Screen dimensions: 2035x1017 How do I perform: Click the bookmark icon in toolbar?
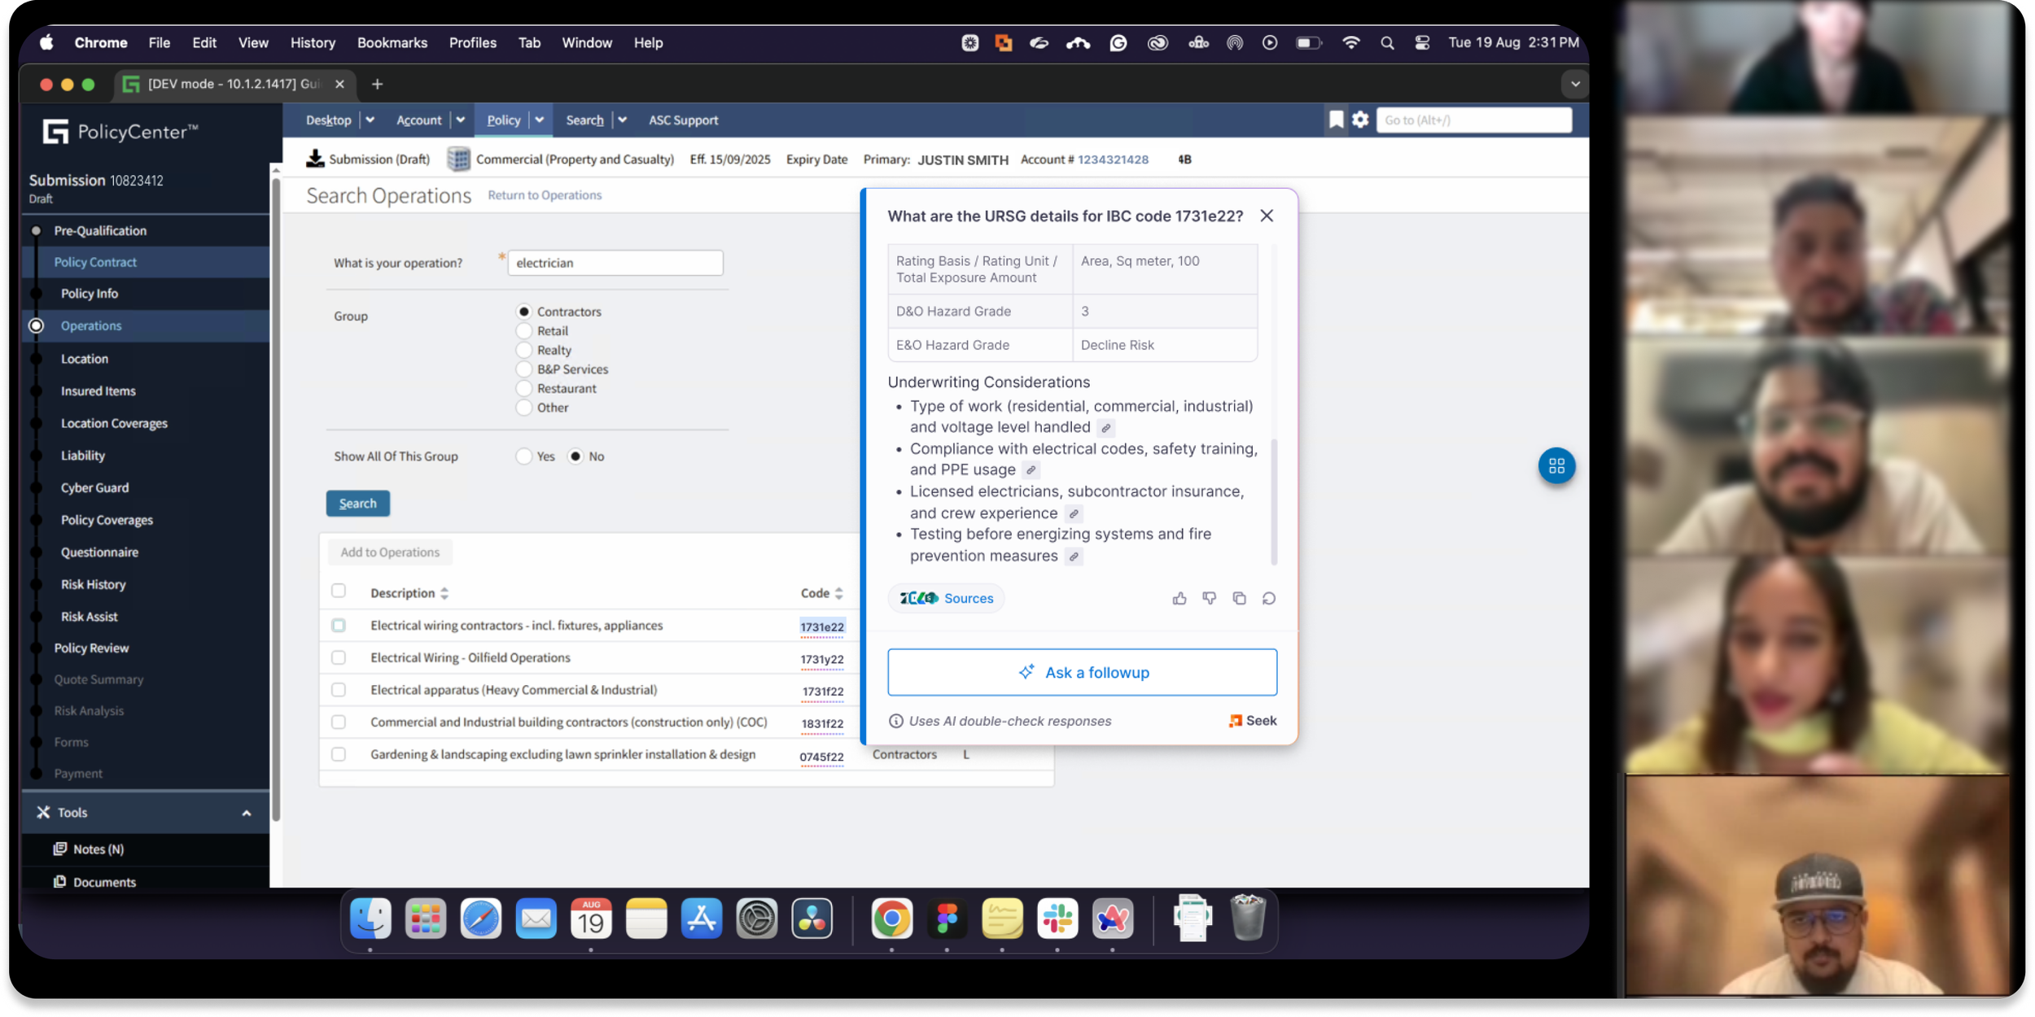[1336, 120]
